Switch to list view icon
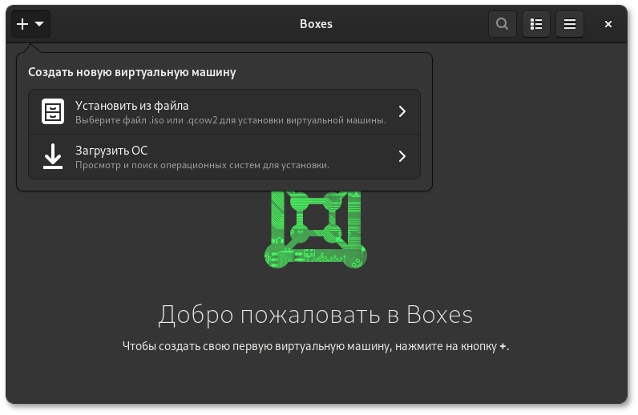Image resolution: width=638 pixels, height=415 pixels. click(x=536, y=24)
